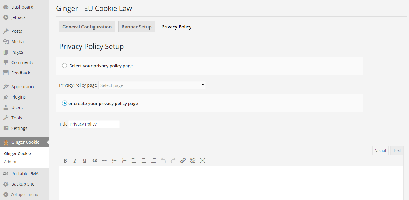Toggle bold formatting in editor toolbar

65,160
